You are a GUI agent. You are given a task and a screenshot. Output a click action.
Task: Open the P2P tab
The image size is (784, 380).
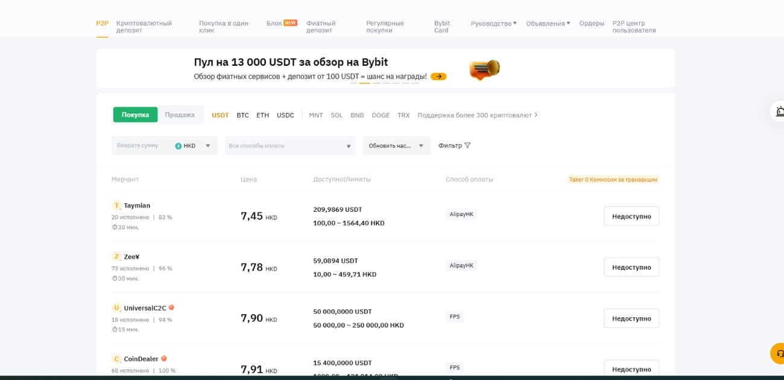tap(102, 24)
